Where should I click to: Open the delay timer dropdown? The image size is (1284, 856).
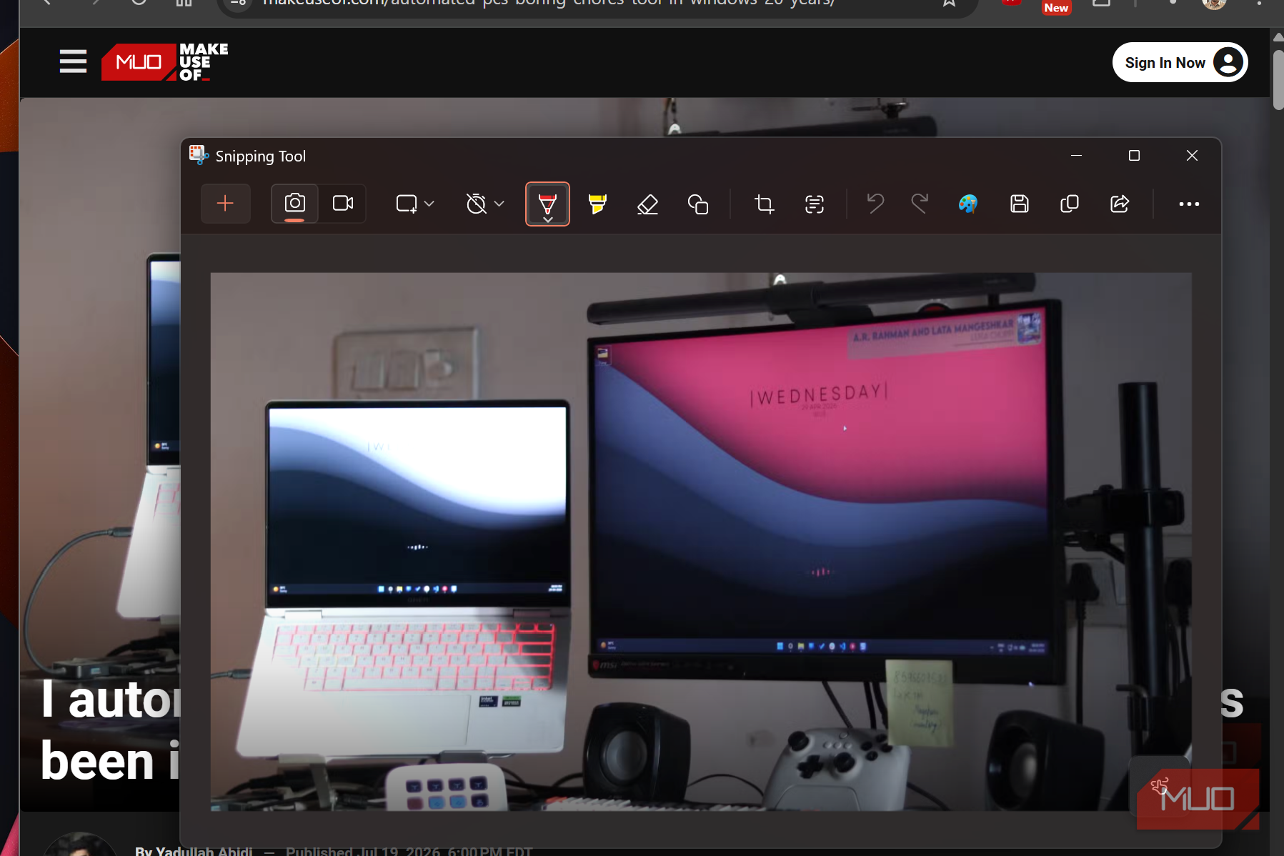pyautogui.click(x=485, y=204)
